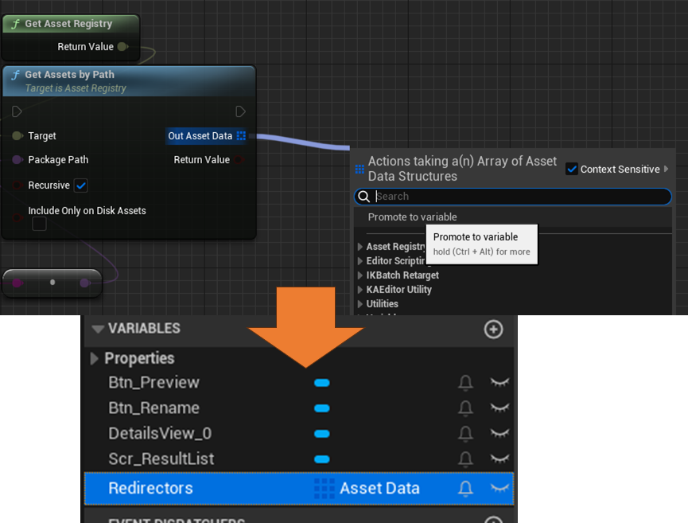Toggle Btn_Preview visibility eye
Viewport: 688px width, 523px height.
(x=499, y=382)
